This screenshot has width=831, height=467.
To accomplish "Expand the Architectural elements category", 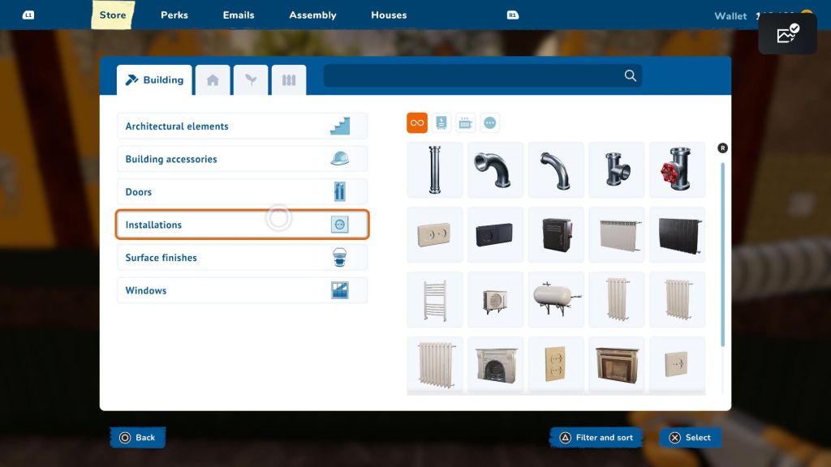I will point(242,126).
